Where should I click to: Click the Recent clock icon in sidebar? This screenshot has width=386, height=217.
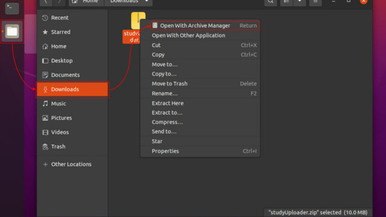pyautogui.click(x=45, y=17)
